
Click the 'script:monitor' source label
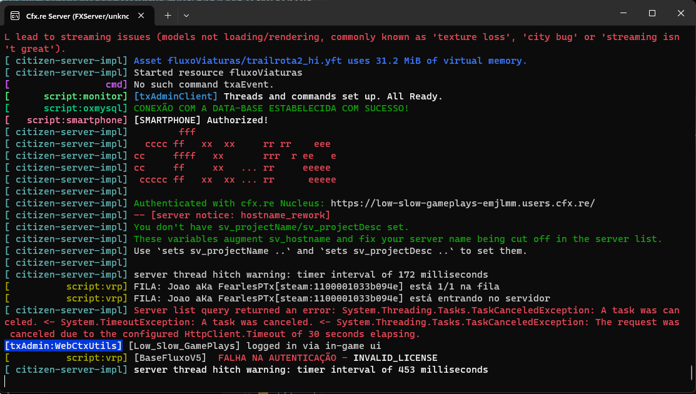click(x=83, y=96)
